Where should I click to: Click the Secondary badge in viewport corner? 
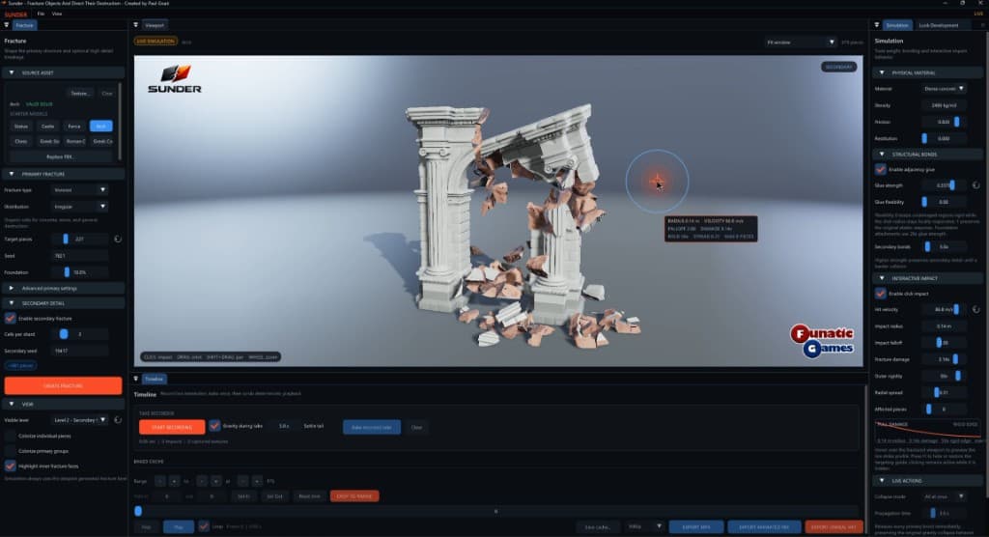[838, 67]
